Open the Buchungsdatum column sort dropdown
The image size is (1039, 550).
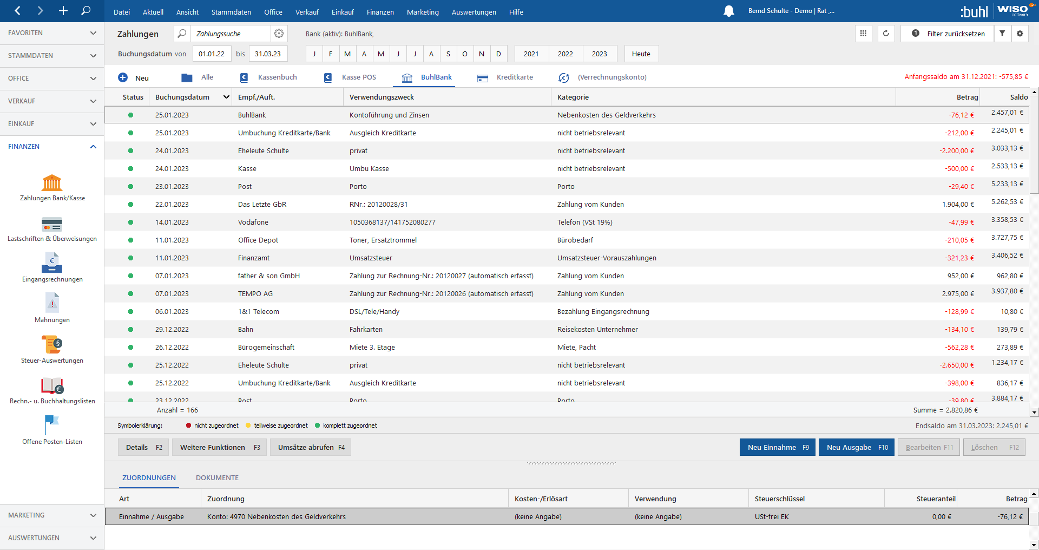tap(226, 97)
